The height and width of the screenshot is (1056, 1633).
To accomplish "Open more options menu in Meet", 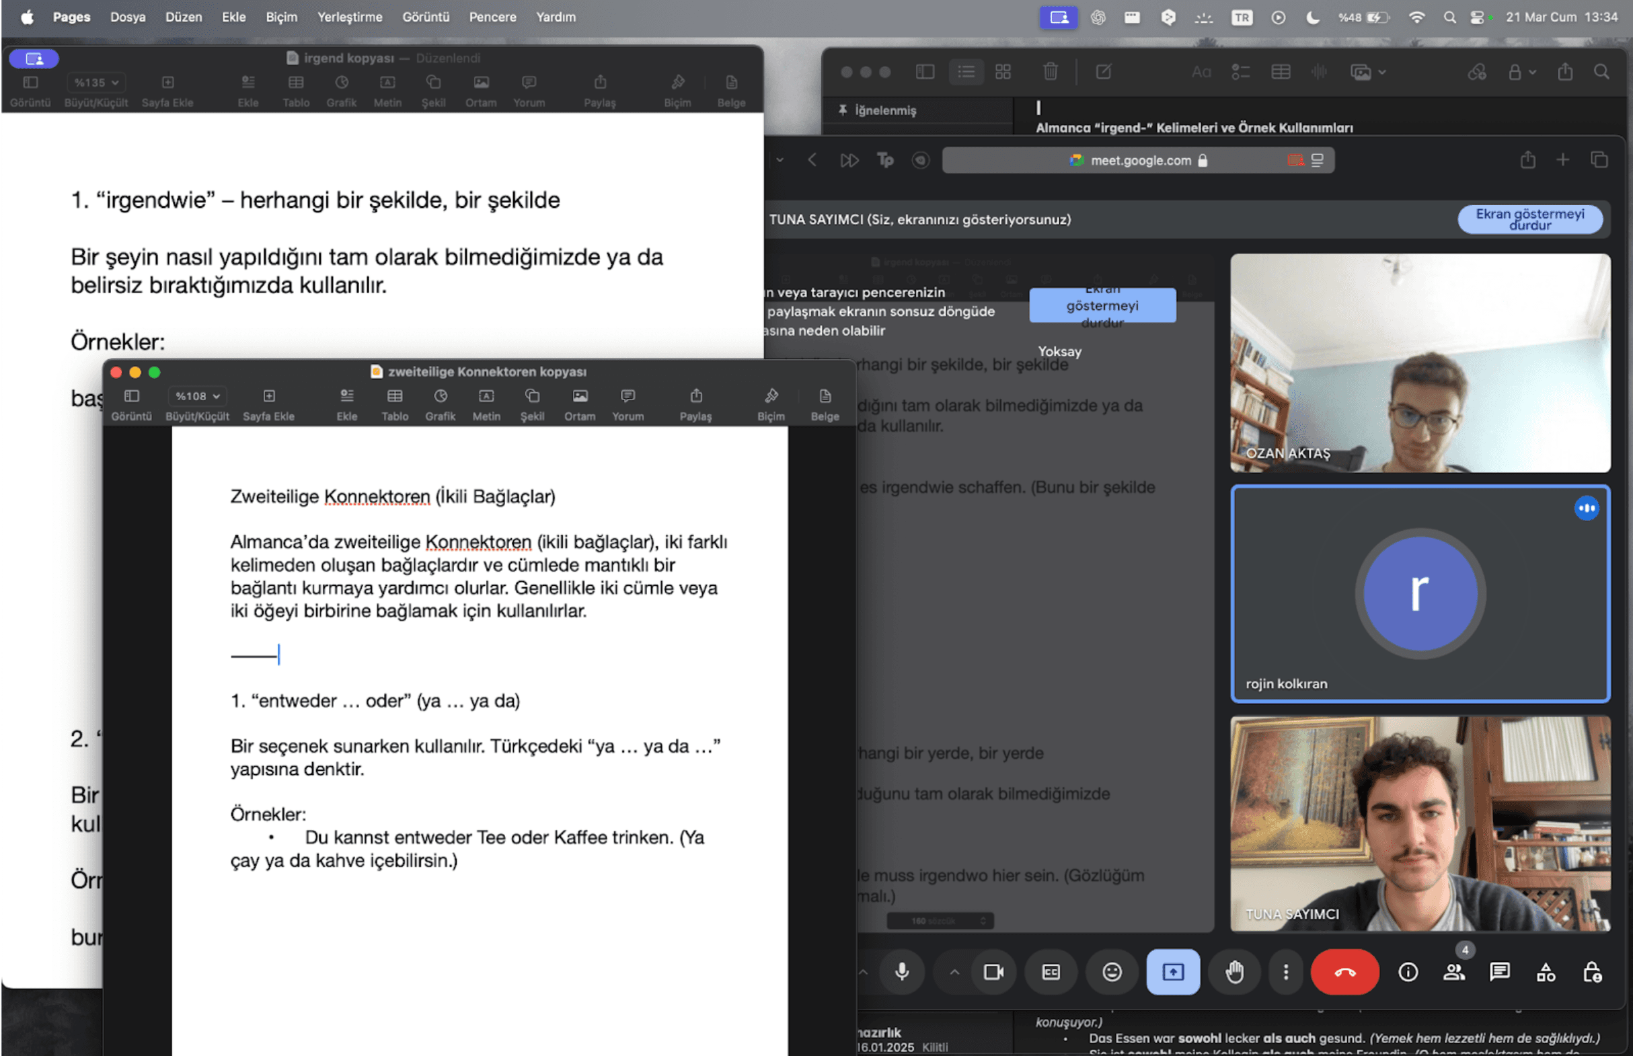I will pos(1285,972).
